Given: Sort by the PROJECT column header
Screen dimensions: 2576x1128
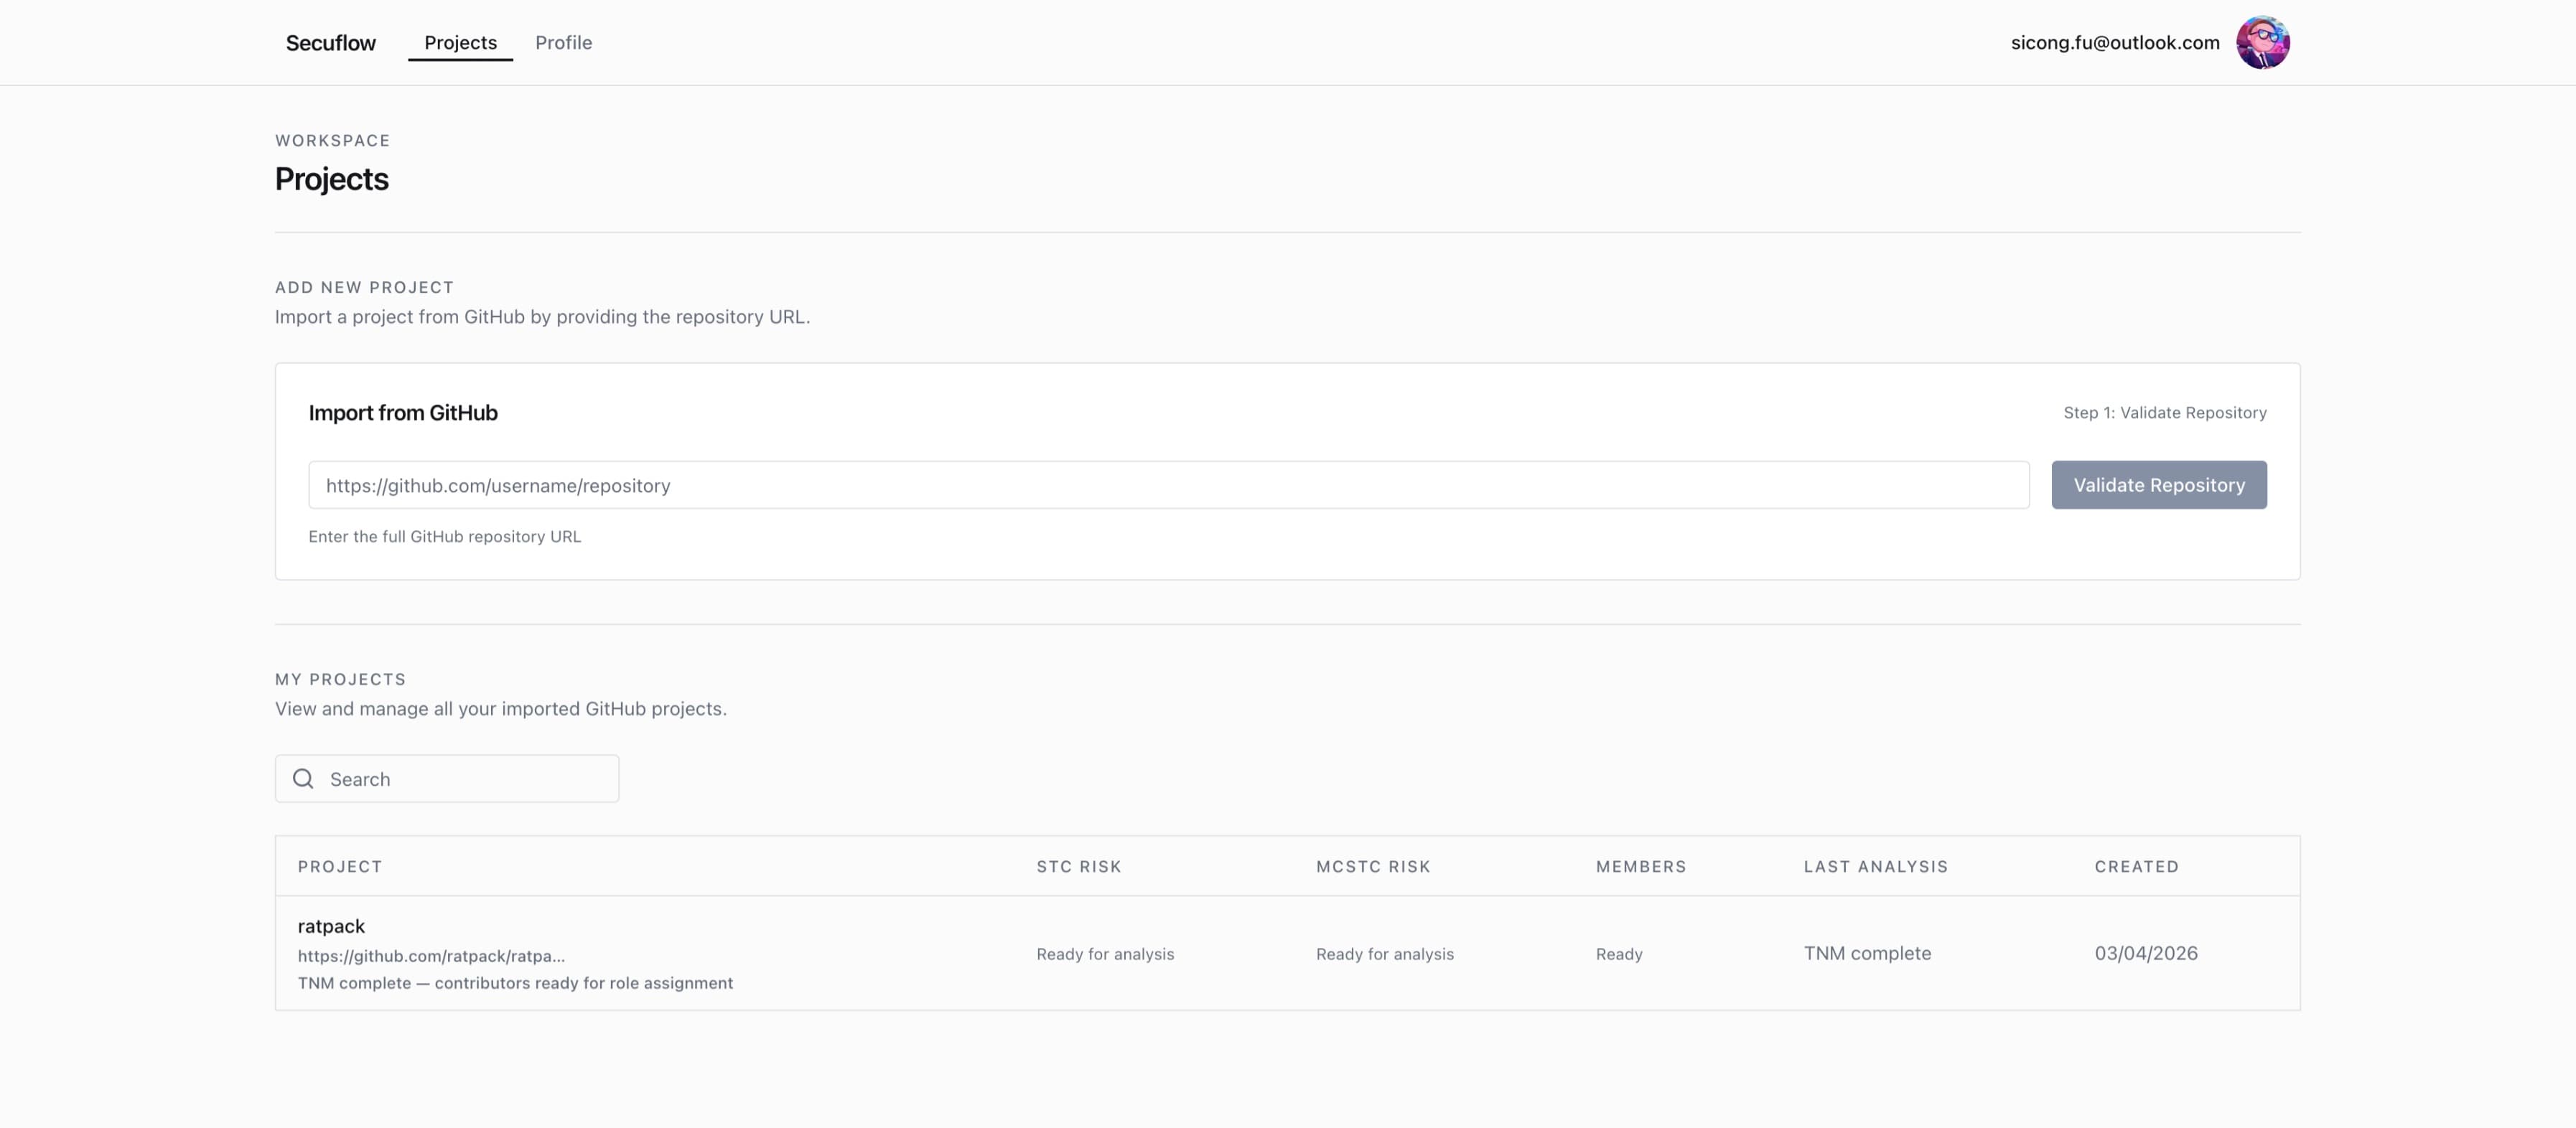Looking at the screenshot, I should pos(340,866).
